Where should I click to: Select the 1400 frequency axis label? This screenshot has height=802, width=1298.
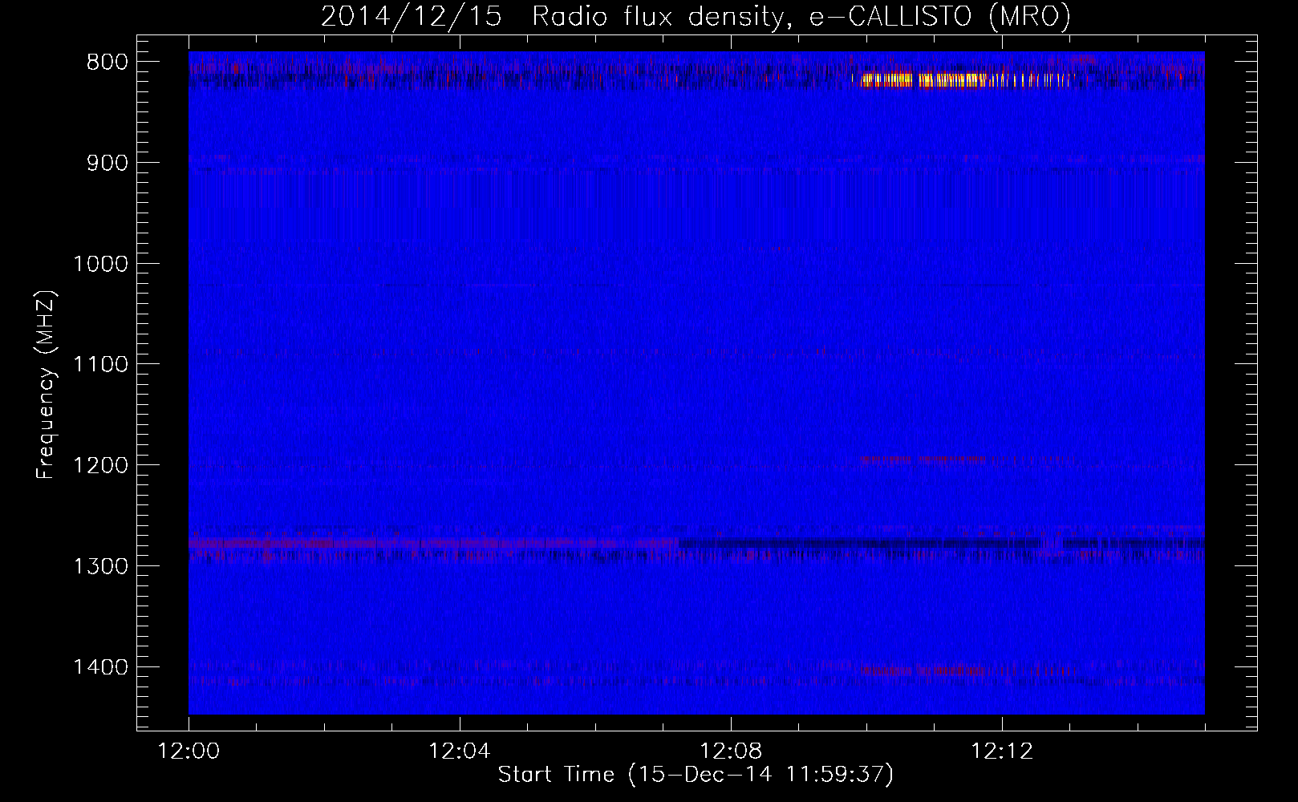[100, 667]
